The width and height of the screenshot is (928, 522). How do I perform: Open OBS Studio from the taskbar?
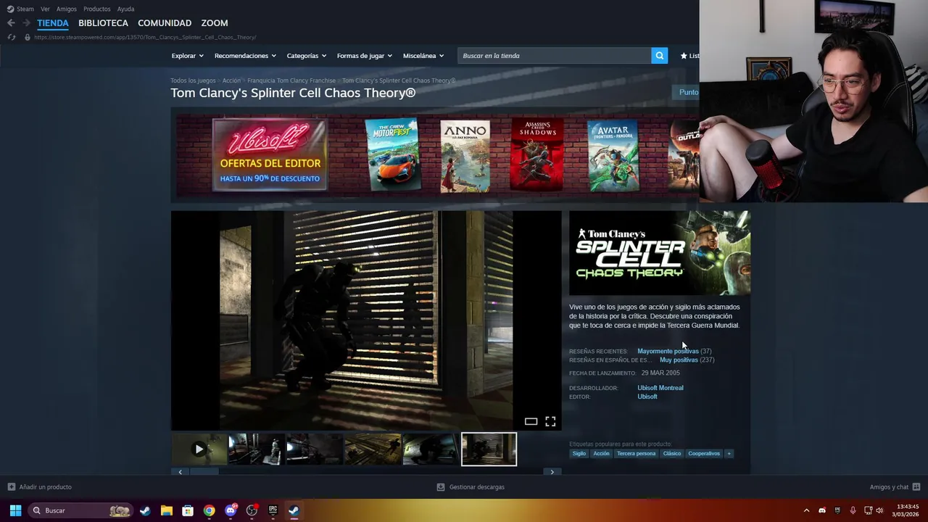pos(252,510)
